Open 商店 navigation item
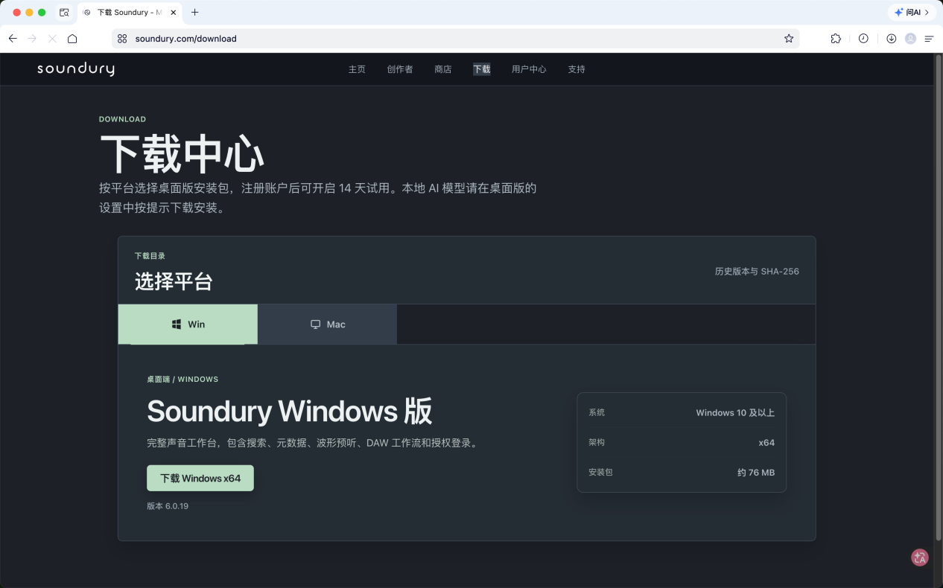Viewport: 943px width, 588px height. coord(443,69)
